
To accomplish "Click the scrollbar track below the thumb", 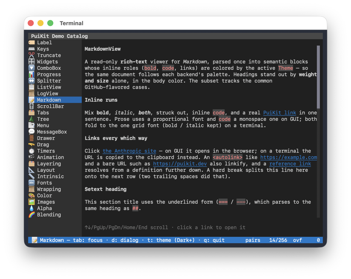I will point(318,163).
